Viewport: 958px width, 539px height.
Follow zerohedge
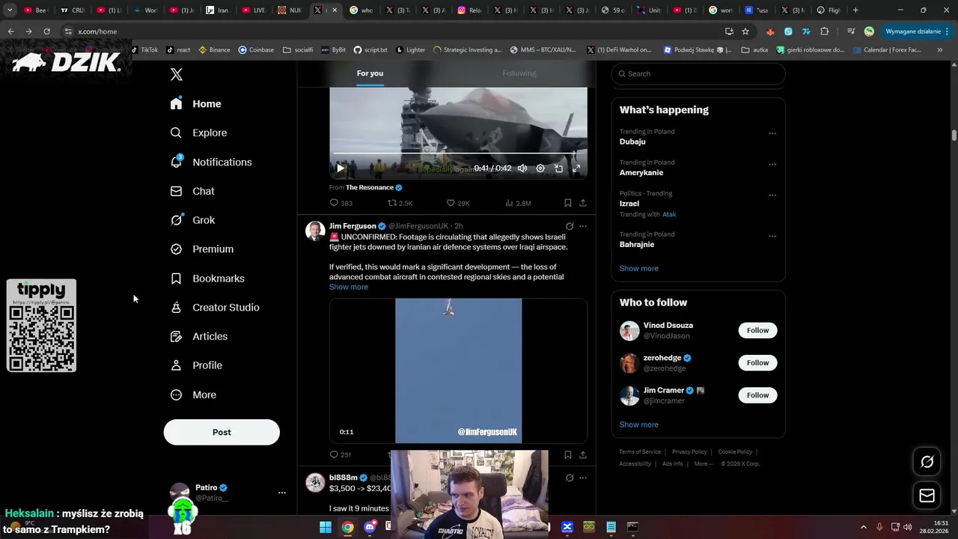(757, 363)
